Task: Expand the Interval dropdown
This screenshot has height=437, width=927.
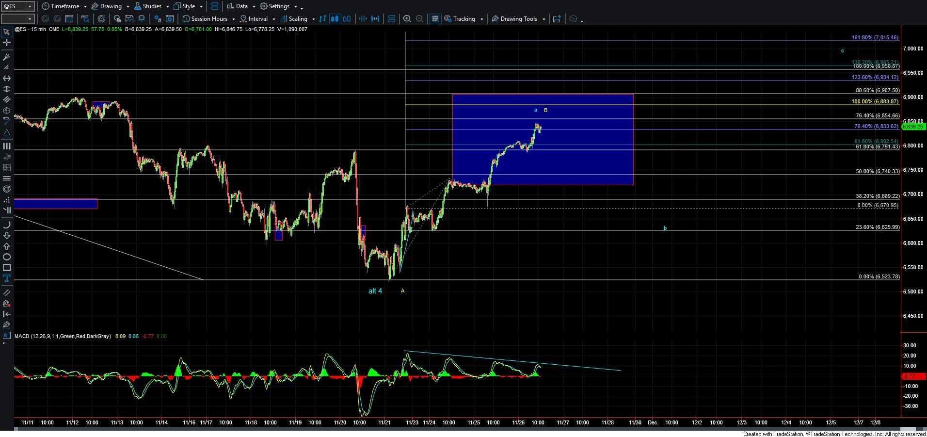Action: tap(273, 19)
